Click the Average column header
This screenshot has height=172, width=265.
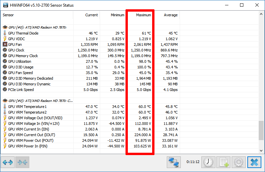(x=166, y=15)
